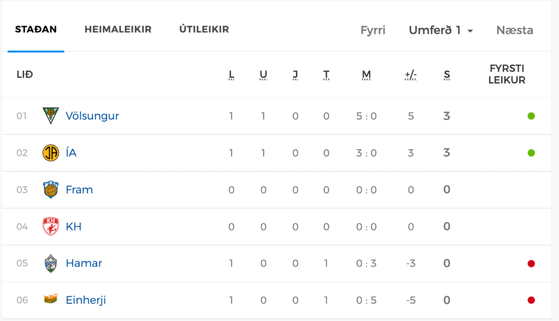Switch to the Útileikir tab
This screenshot has height=321, width=559.
click(x=204, y=29)
